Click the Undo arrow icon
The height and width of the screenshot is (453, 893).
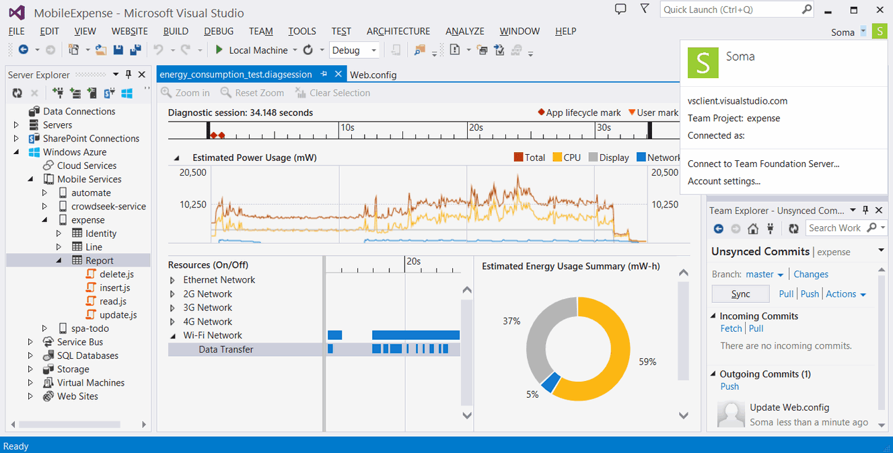(x=158, y=50)
